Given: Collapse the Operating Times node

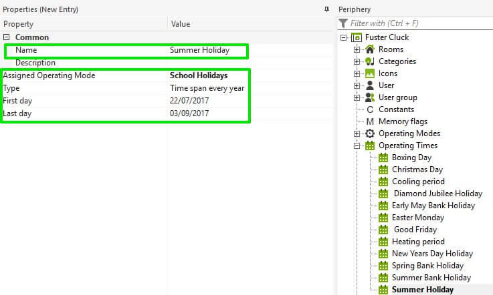Looking at the screenshot, I should [x=357, y=145].
